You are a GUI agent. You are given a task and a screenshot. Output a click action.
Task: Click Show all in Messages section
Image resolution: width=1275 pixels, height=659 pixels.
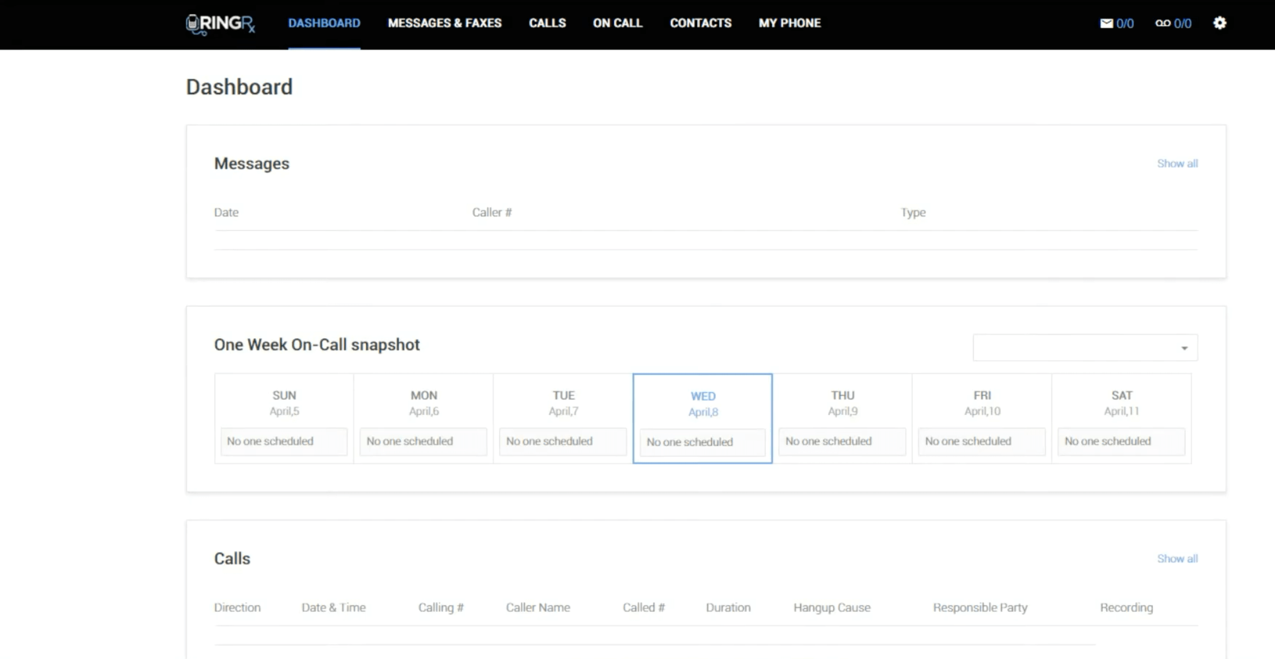point(1177,164)
